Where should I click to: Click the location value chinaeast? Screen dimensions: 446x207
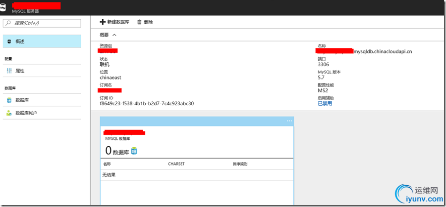point(111,78)
